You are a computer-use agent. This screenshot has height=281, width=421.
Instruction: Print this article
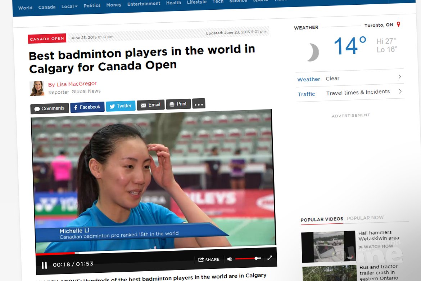point(178,104)
